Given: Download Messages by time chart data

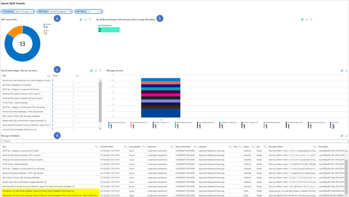Looking at the screenshot, I should tap(347, 71).
